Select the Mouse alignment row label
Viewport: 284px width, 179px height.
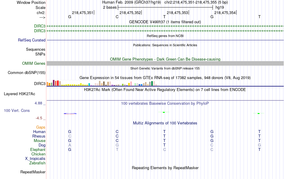click(39, 141)
